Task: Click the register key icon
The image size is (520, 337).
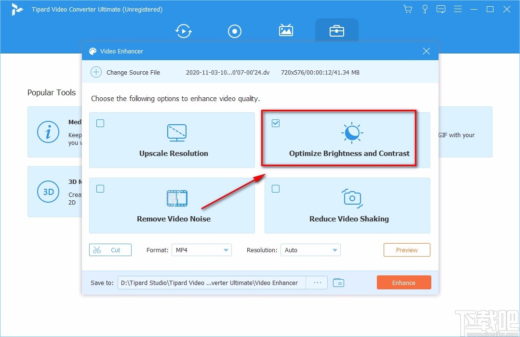Action: (425, 9)
